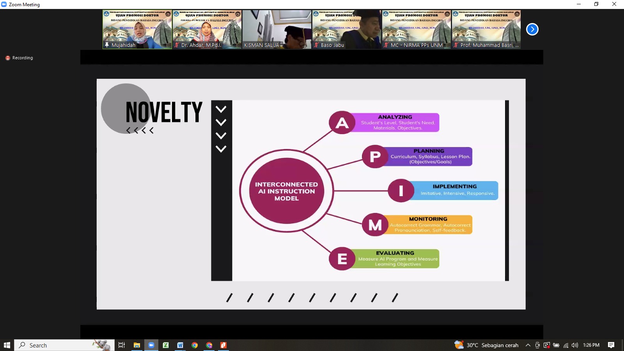Open Word from the taskbar
The width and height of the screenshot is (624, 351).
tap(180, 345)
